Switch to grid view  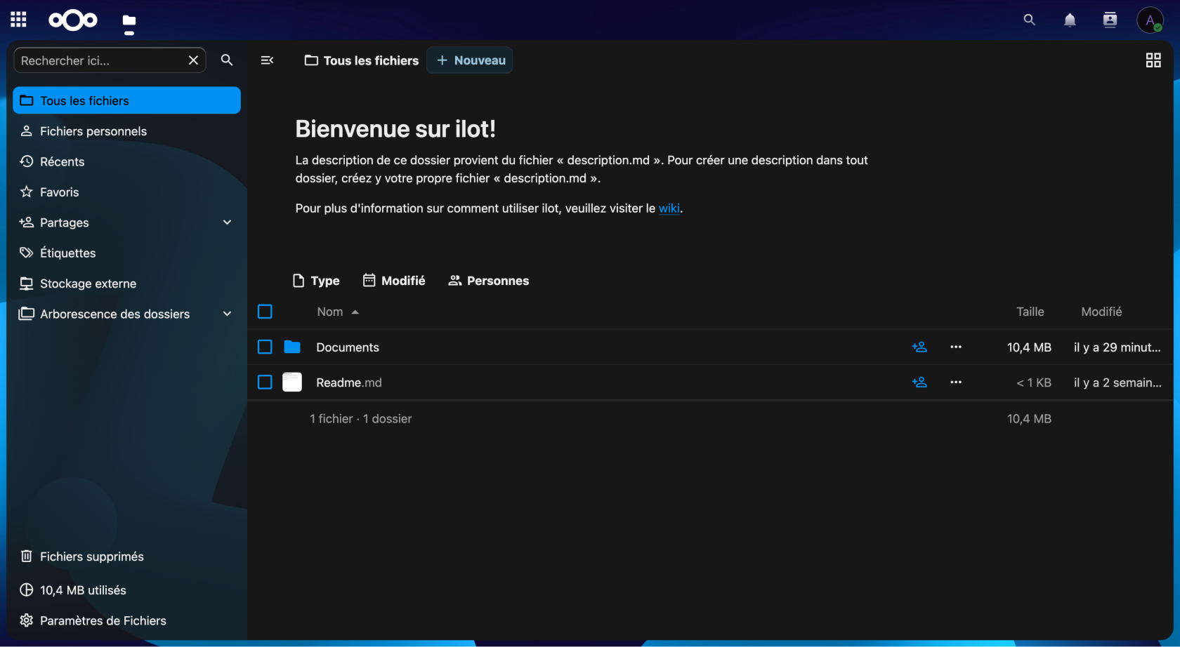(x=1153, y=60)
